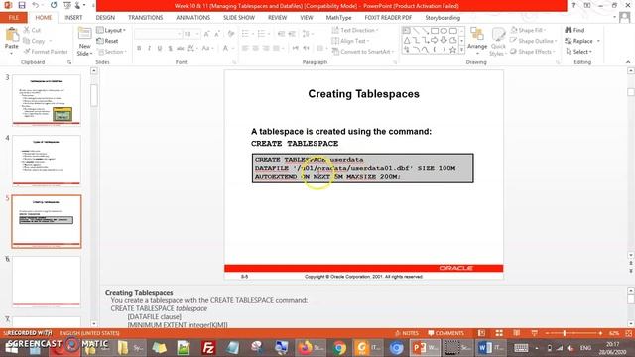Switch to the REVIEW tab
The width and height of the screenshot is (635, 357).
pos(278,18)
